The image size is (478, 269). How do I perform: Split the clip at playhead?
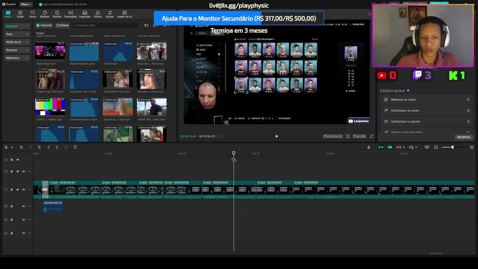(39, 147)
